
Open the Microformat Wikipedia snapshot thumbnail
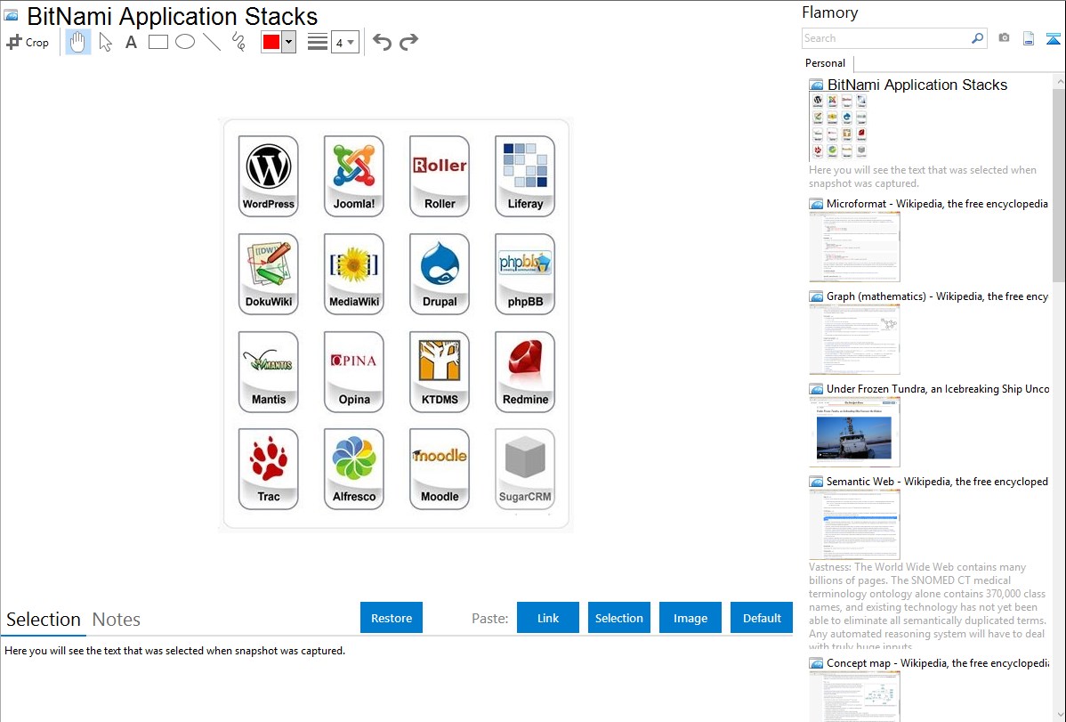tap(854, 247)
